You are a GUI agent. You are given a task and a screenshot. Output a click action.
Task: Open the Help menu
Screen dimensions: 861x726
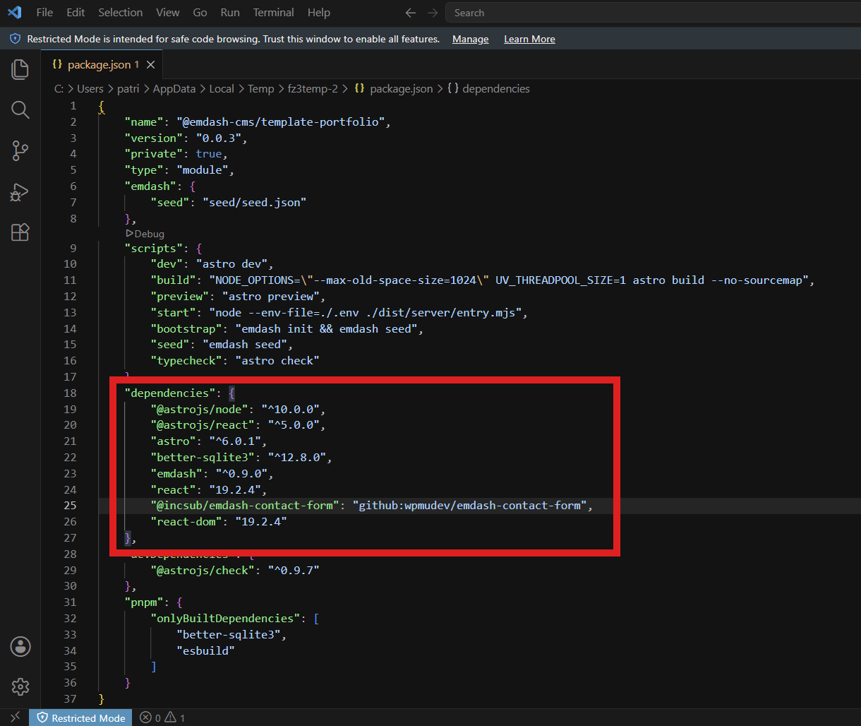coord(319,13)
